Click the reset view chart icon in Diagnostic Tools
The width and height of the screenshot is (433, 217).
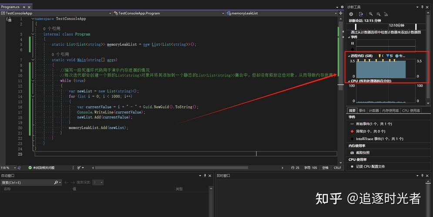pyautogui.click(x=386, y=14)
